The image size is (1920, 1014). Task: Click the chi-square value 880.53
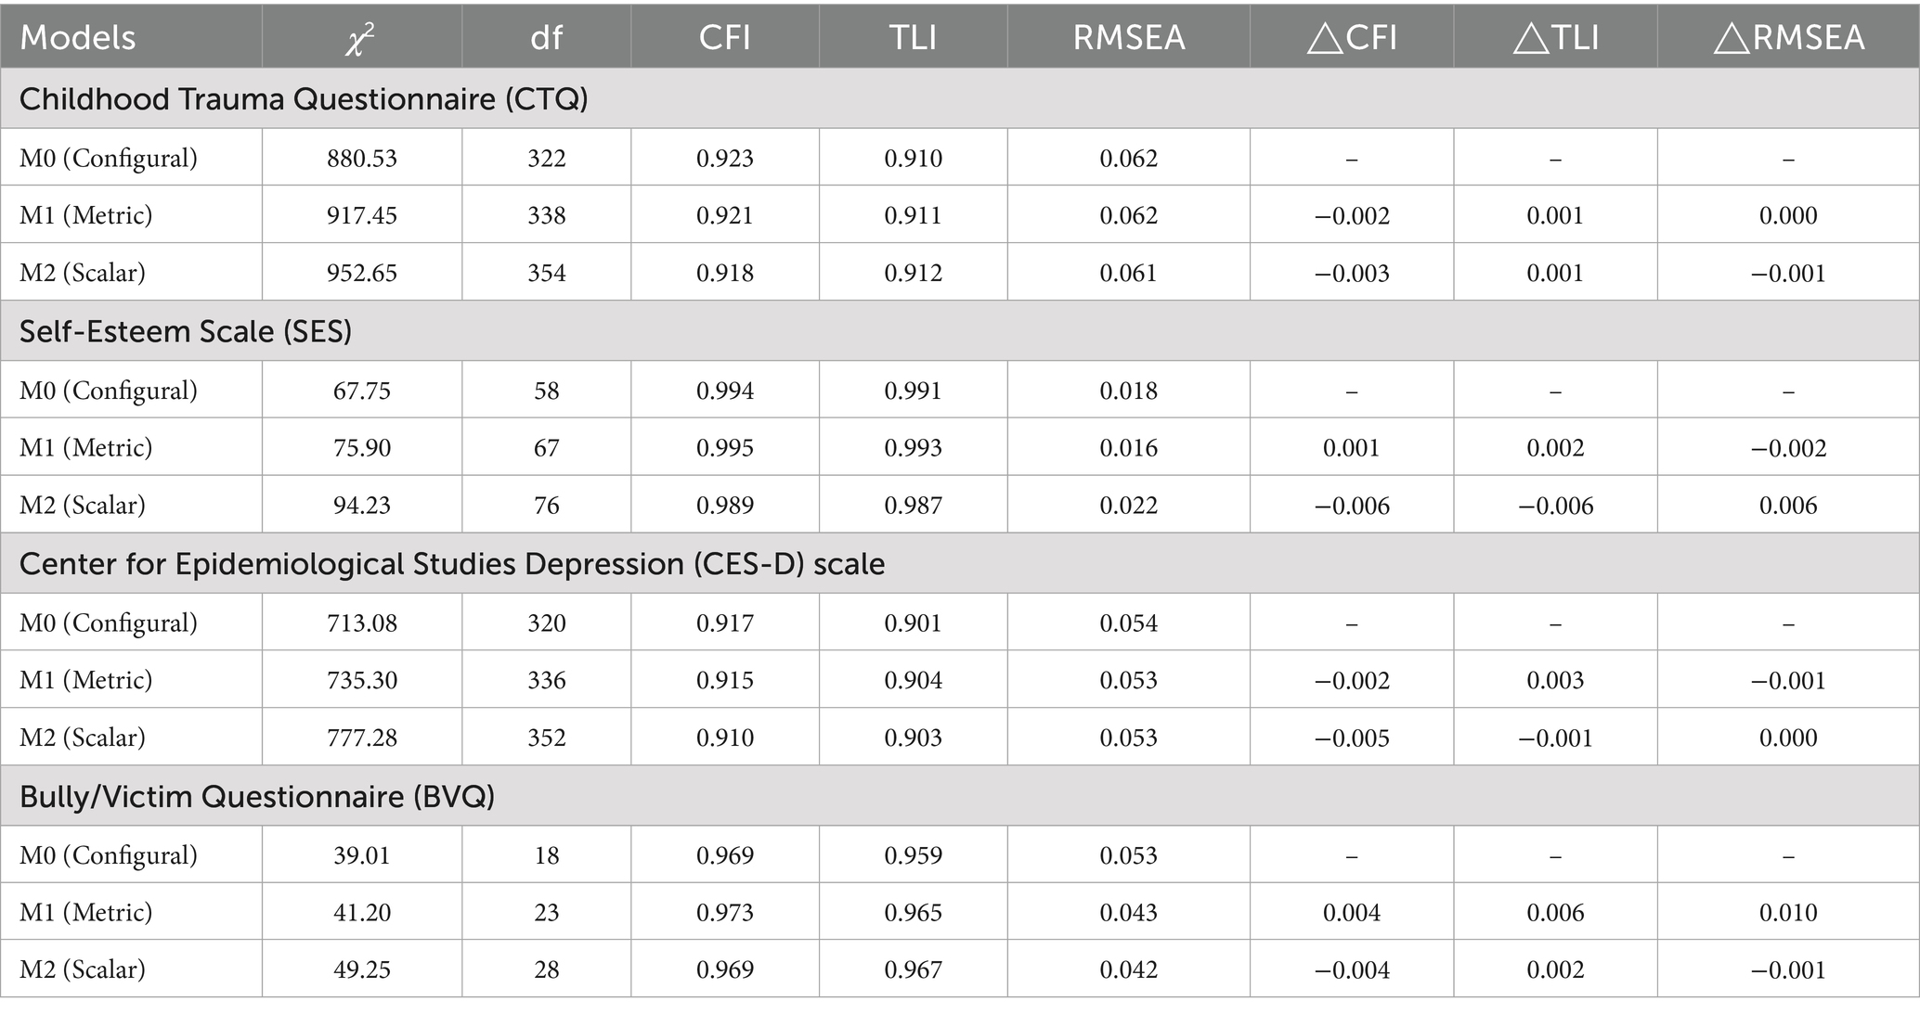(x=361, y=159)
